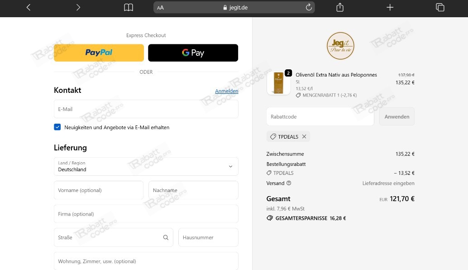The image size is (468, 270).
Task: Click the search icon in the Straße field
Action: [166, 237]
